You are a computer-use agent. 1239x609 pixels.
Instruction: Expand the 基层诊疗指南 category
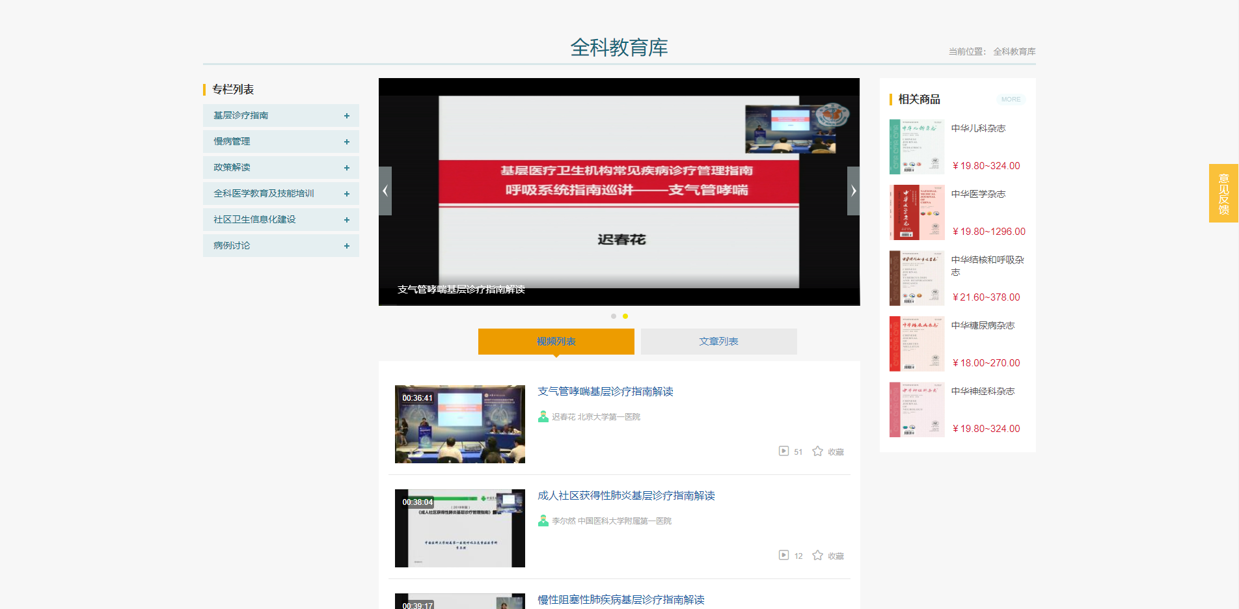346,116
